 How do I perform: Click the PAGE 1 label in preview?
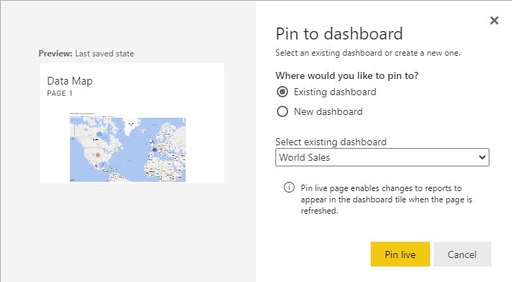tap(59, 93)
